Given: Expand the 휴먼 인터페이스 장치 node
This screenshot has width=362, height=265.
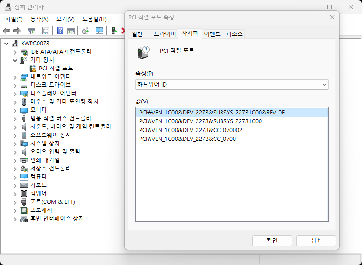Looking at the screenshot, I should [15, 219].
